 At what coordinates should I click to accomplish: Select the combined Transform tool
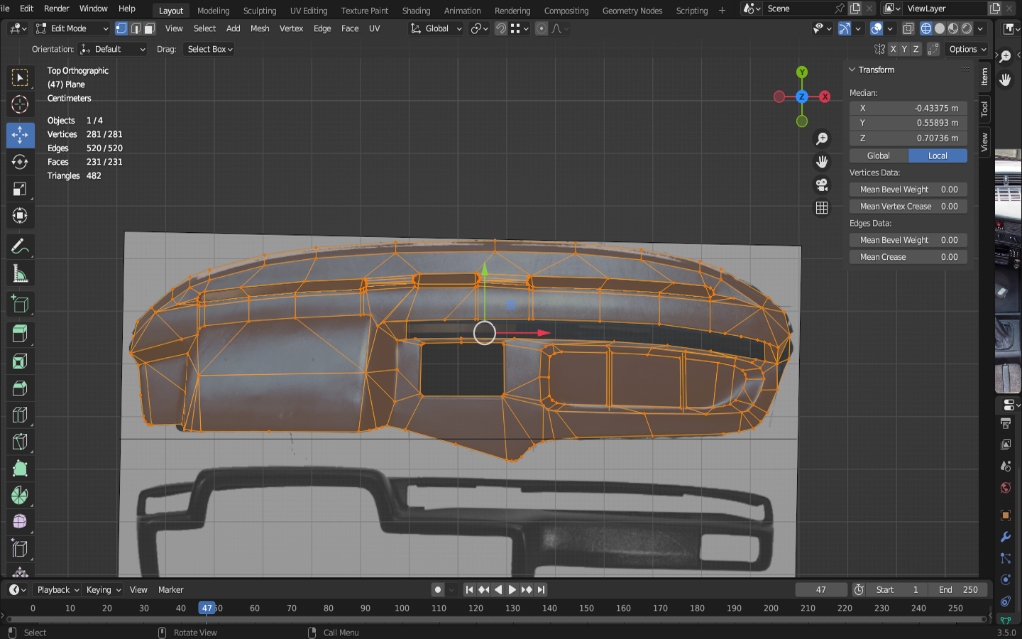(20, 216)
